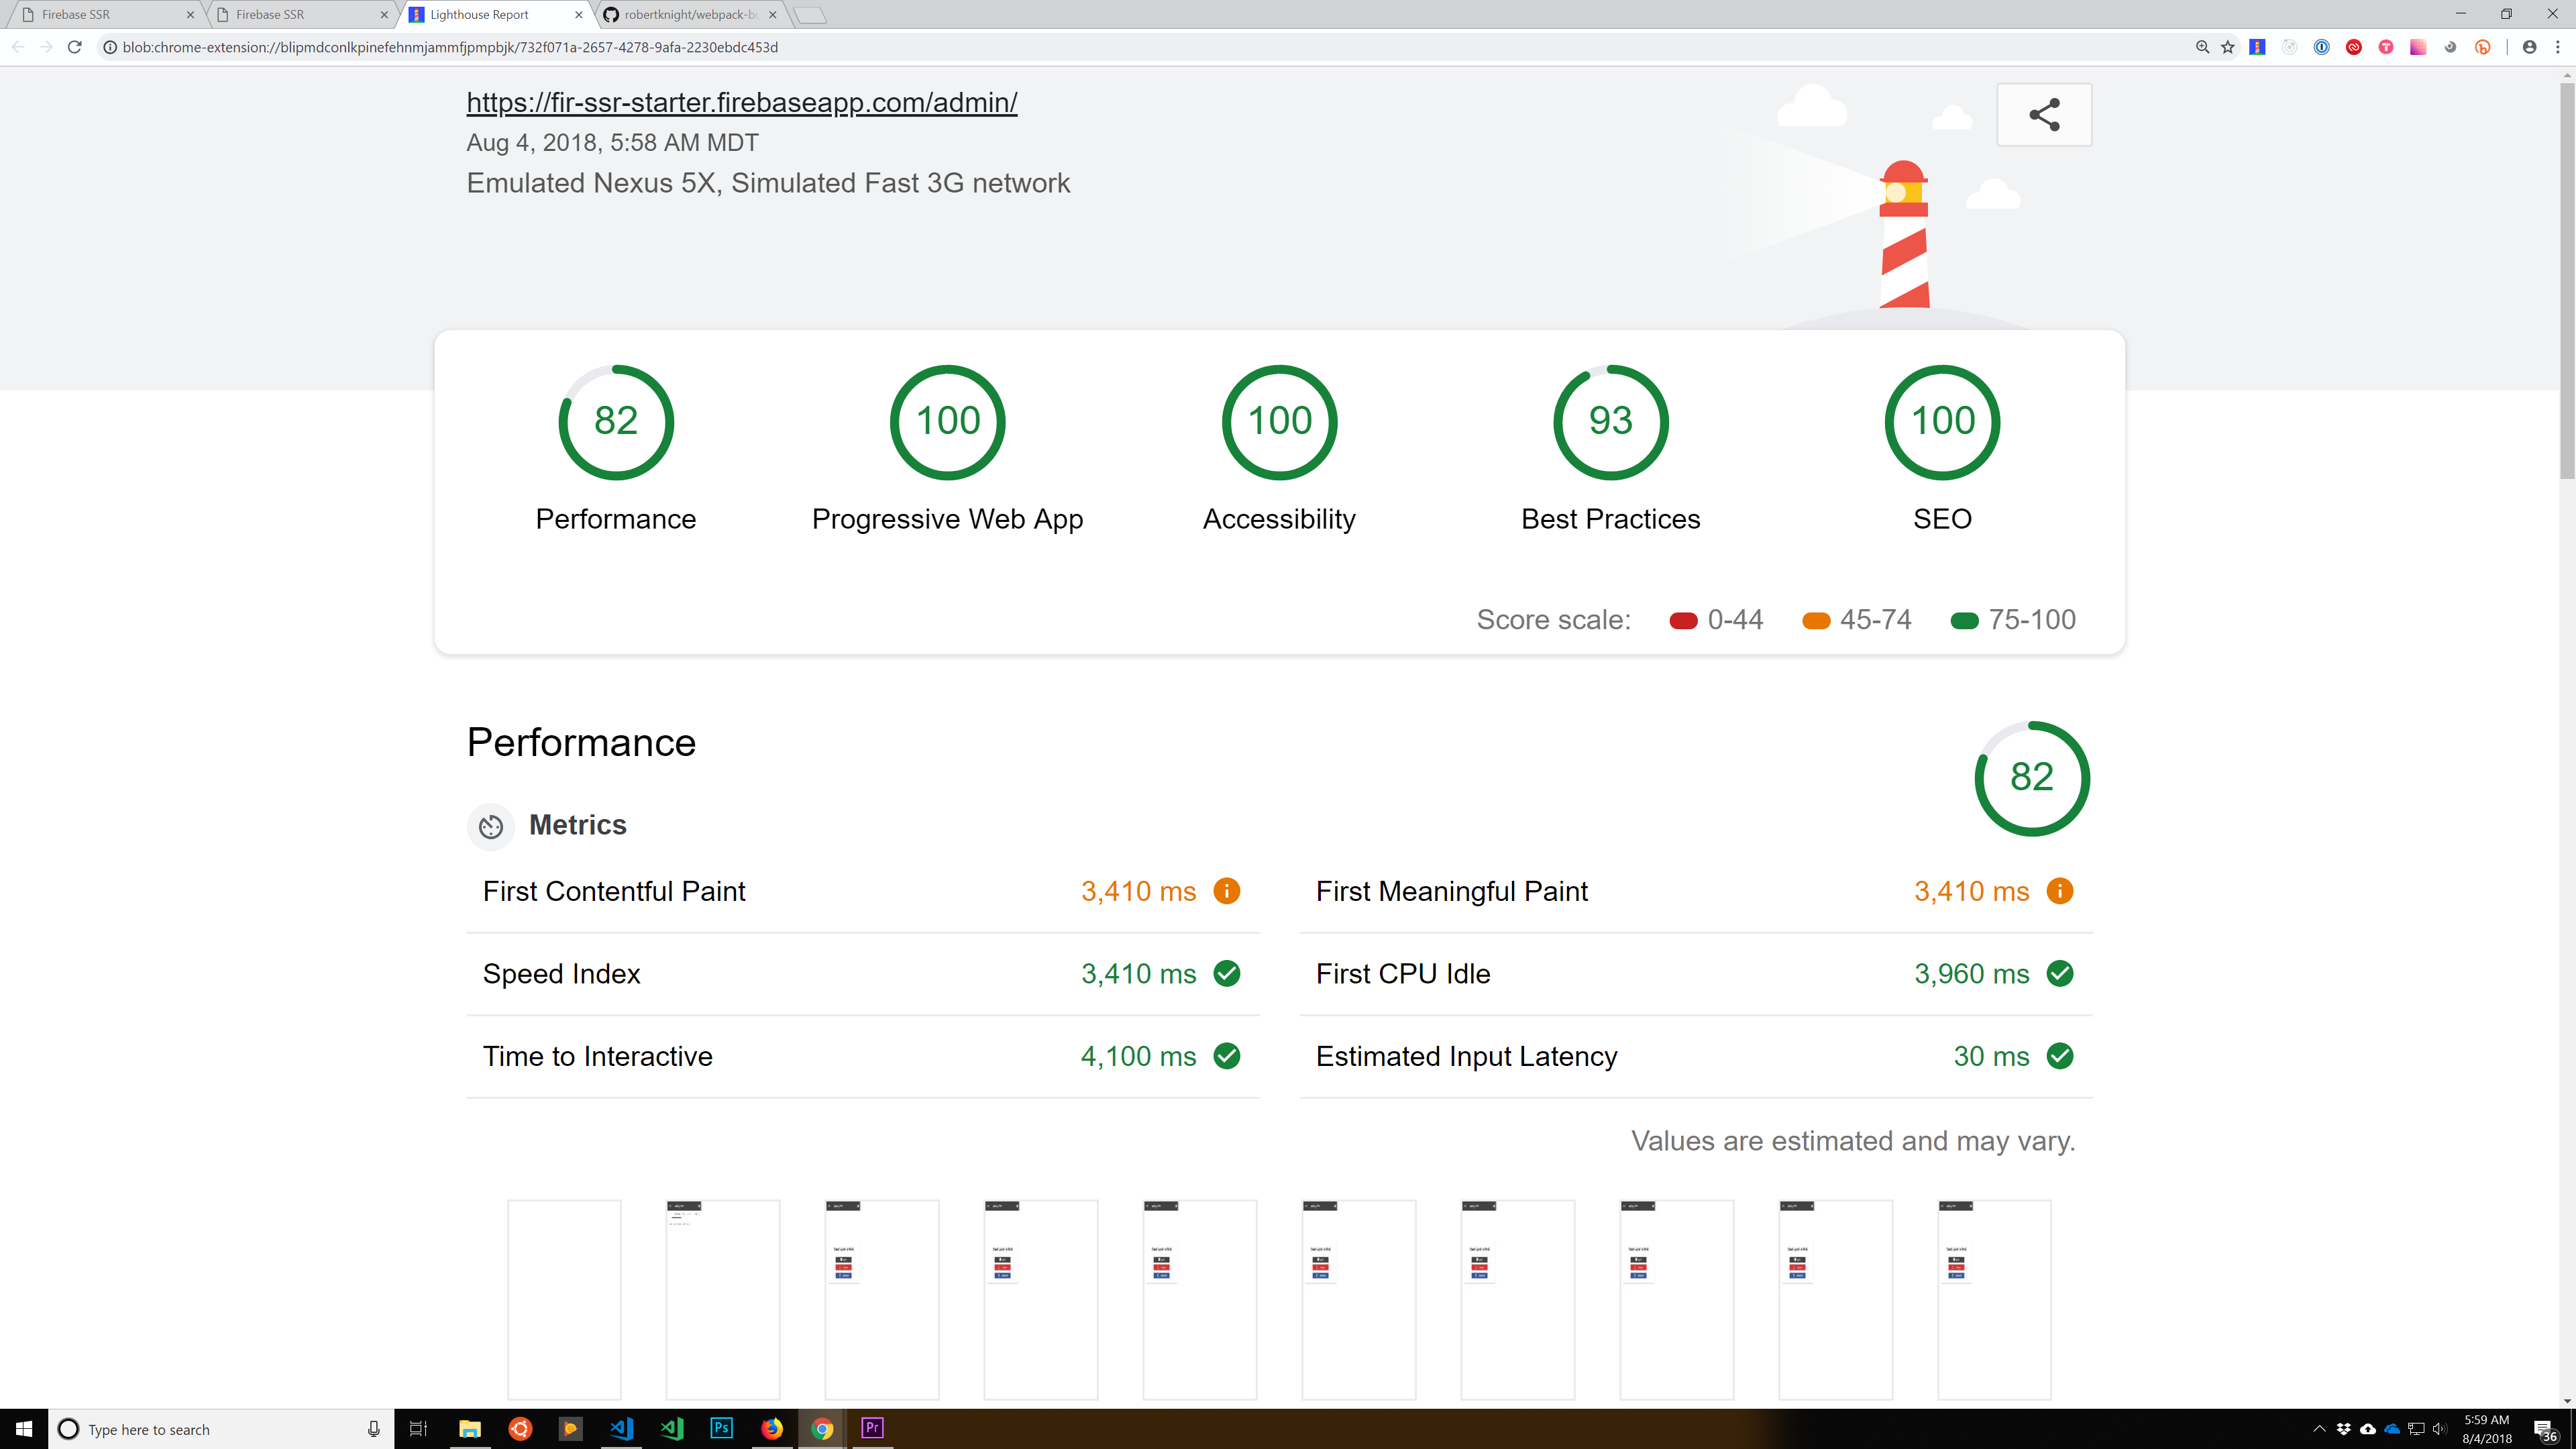The image size is (2576, 1449).
Task: Click the volume tray icon
Action: click(2440, 1428)
